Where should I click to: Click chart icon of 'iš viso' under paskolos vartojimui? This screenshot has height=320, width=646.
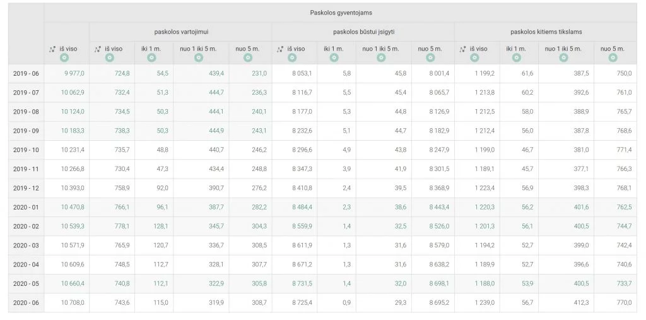coord(98,49)
